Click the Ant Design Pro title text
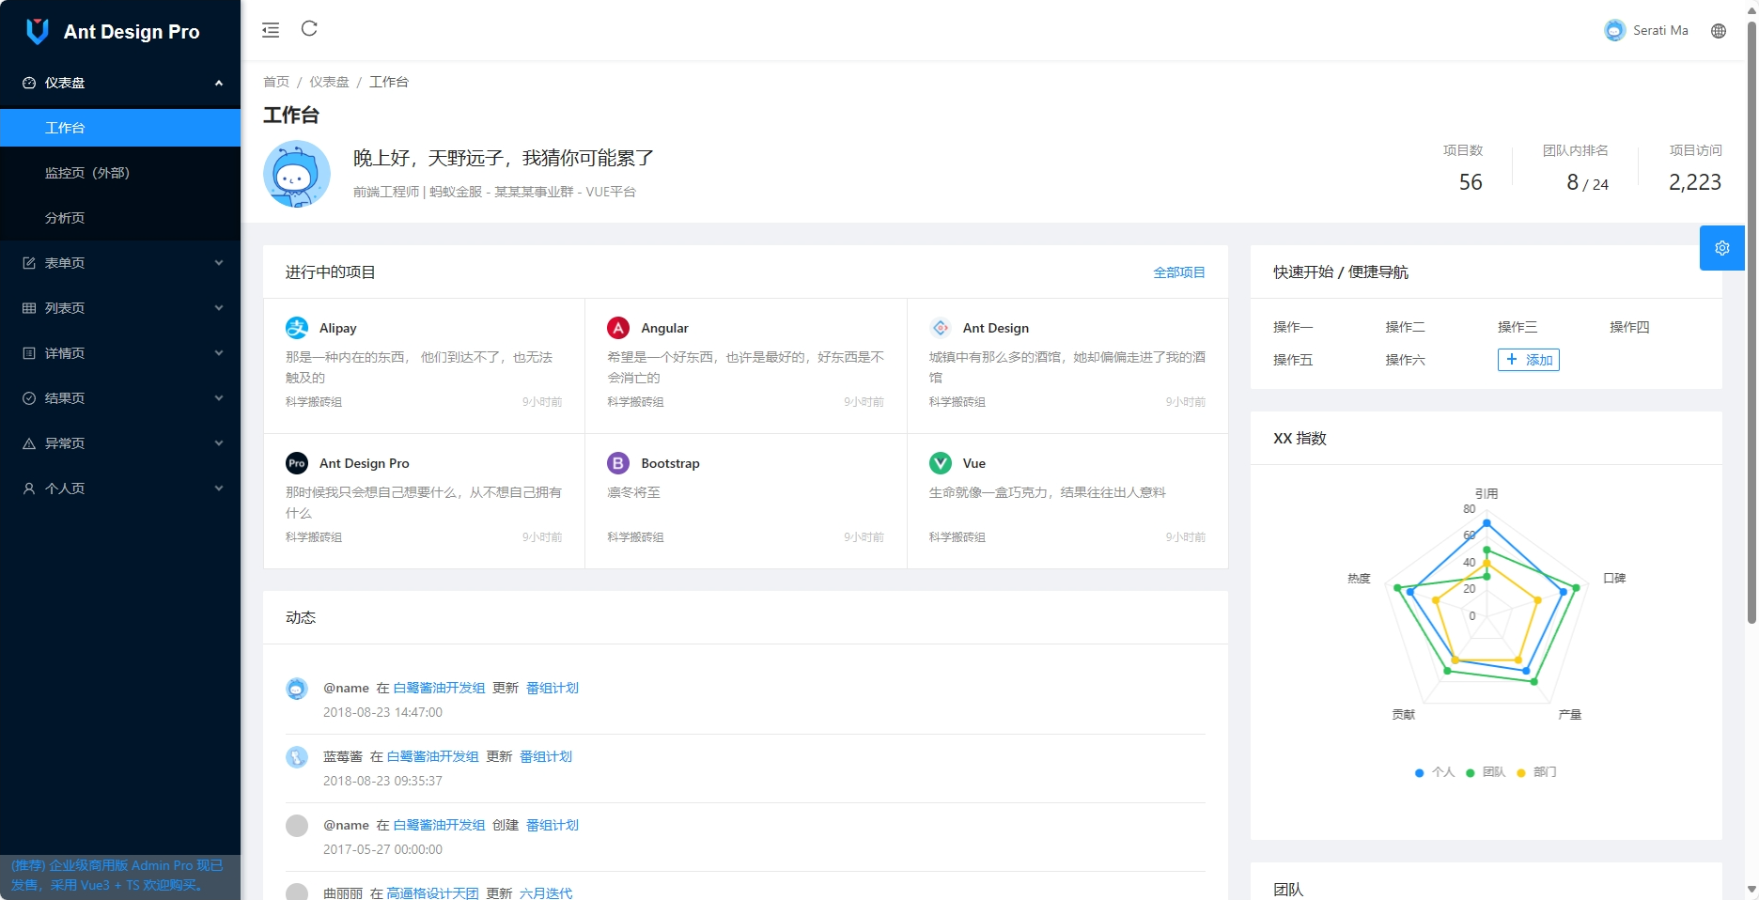The width and height of the screenshot is (1759, 900). pos(132,32)
